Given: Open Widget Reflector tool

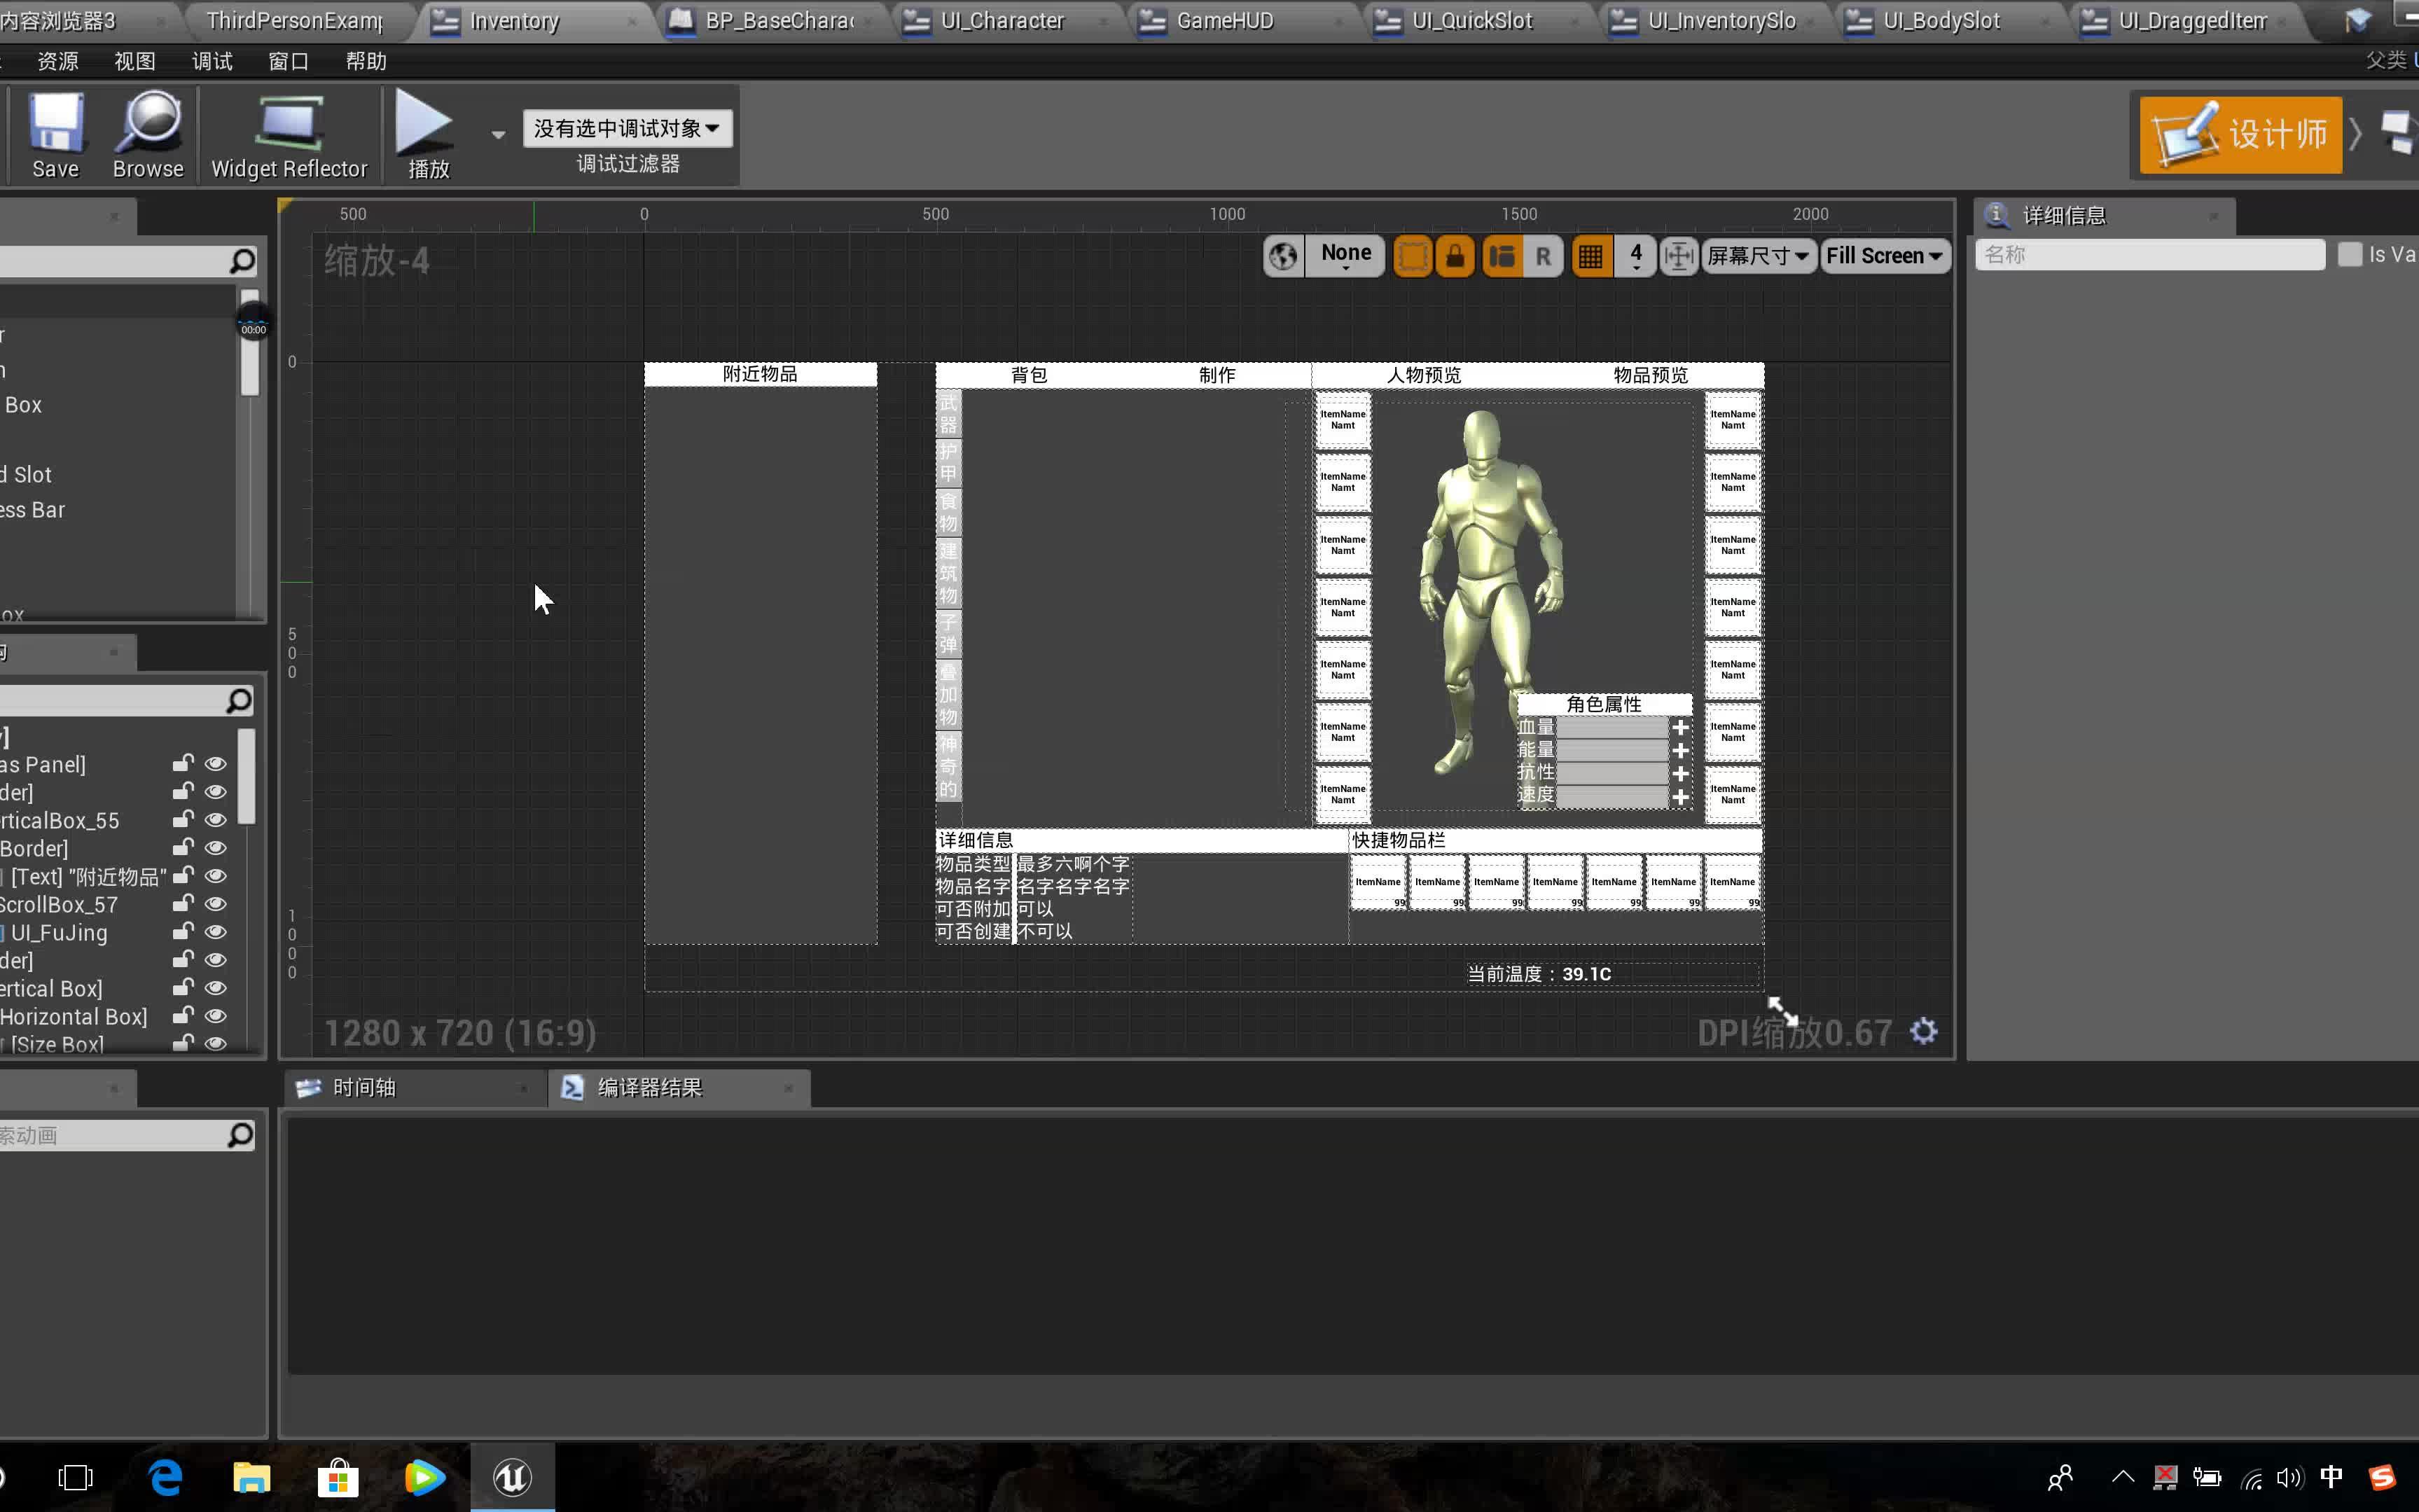Looking at the screenshot, I should (289, 134).
